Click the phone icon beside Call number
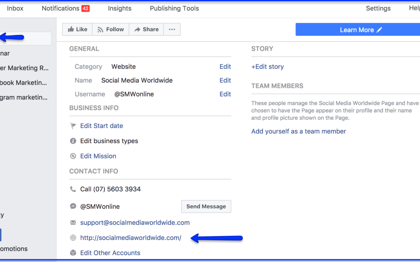Screen dimensions: 420x262 [x=73, y=189]
